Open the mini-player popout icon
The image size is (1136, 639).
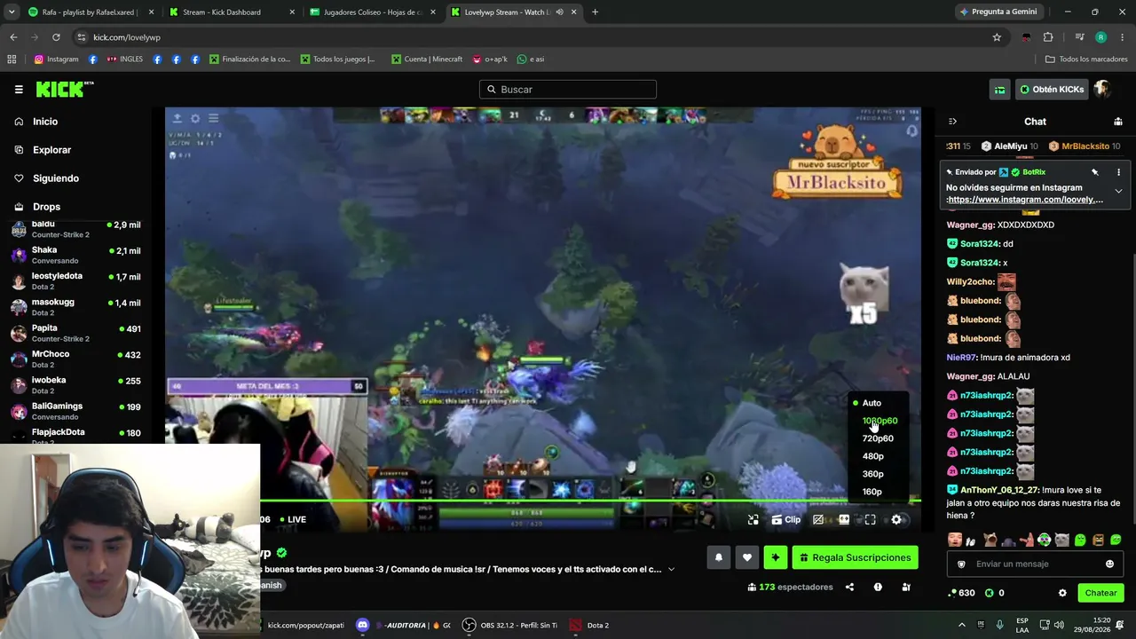pos(753,520)
